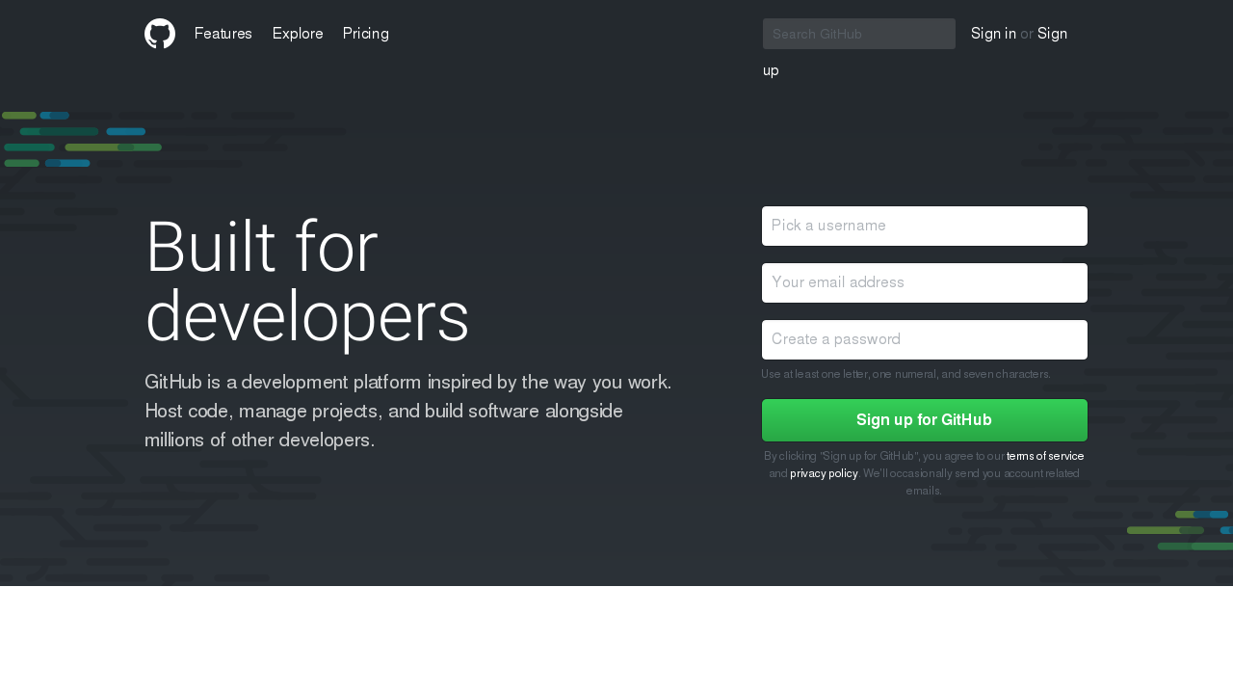
Task: Click the Pick a username field
Action: pyautogui.click(x=925, y=226)
